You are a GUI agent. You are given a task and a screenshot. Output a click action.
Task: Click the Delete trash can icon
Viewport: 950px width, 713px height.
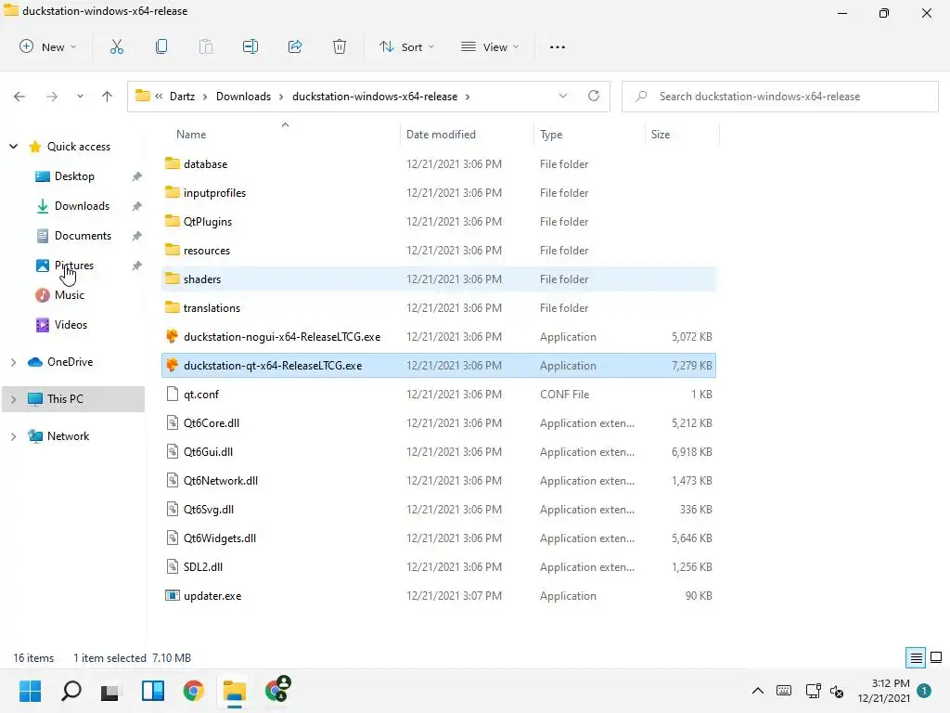click(x=340, y=46)
